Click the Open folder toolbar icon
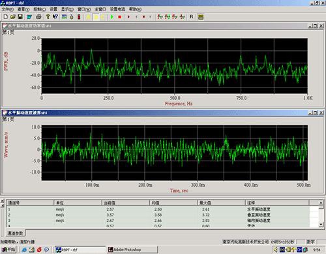 click(13, 17)
